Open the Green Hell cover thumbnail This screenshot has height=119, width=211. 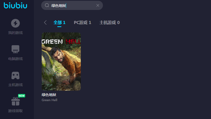click(x=61, y=62)
